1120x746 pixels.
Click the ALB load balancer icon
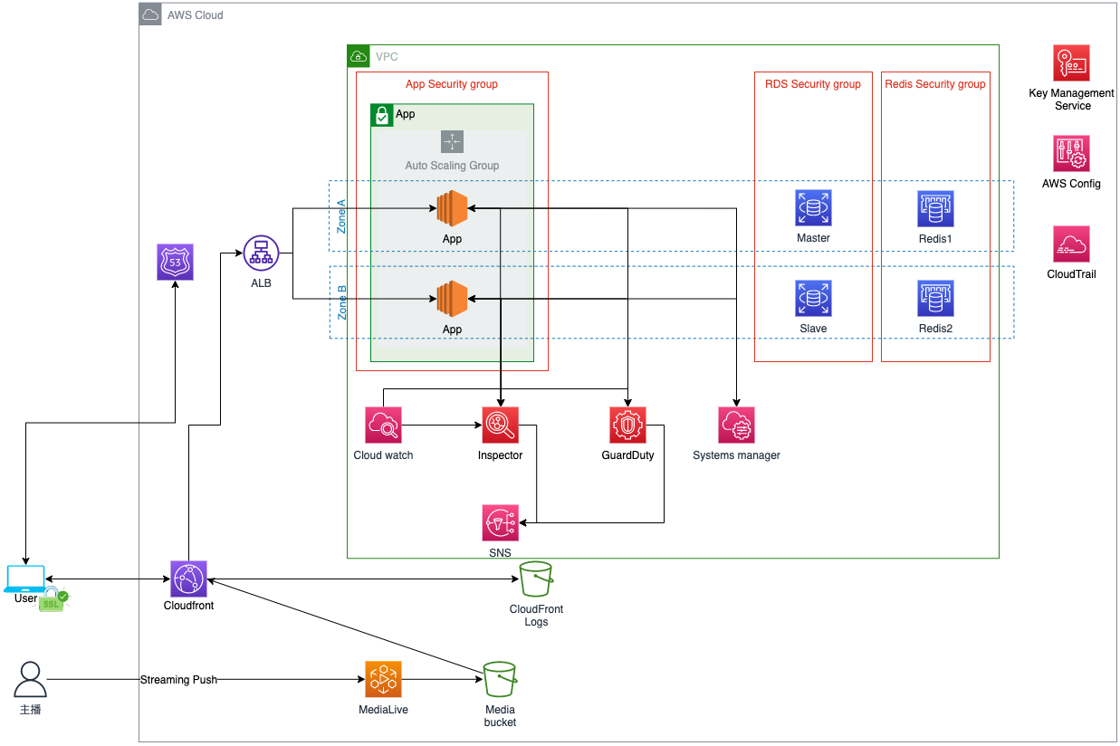(x=261, y=253)
